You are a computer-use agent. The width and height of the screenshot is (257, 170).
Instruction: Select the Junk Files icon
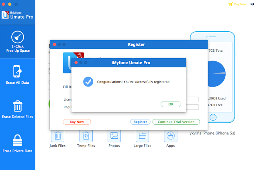pos(57,136)
